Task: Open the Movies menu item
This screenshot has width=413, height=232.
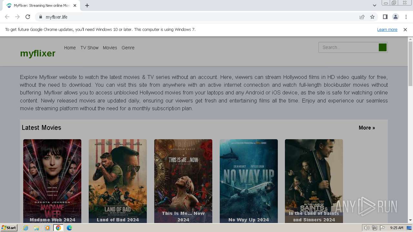Action: 110,48
